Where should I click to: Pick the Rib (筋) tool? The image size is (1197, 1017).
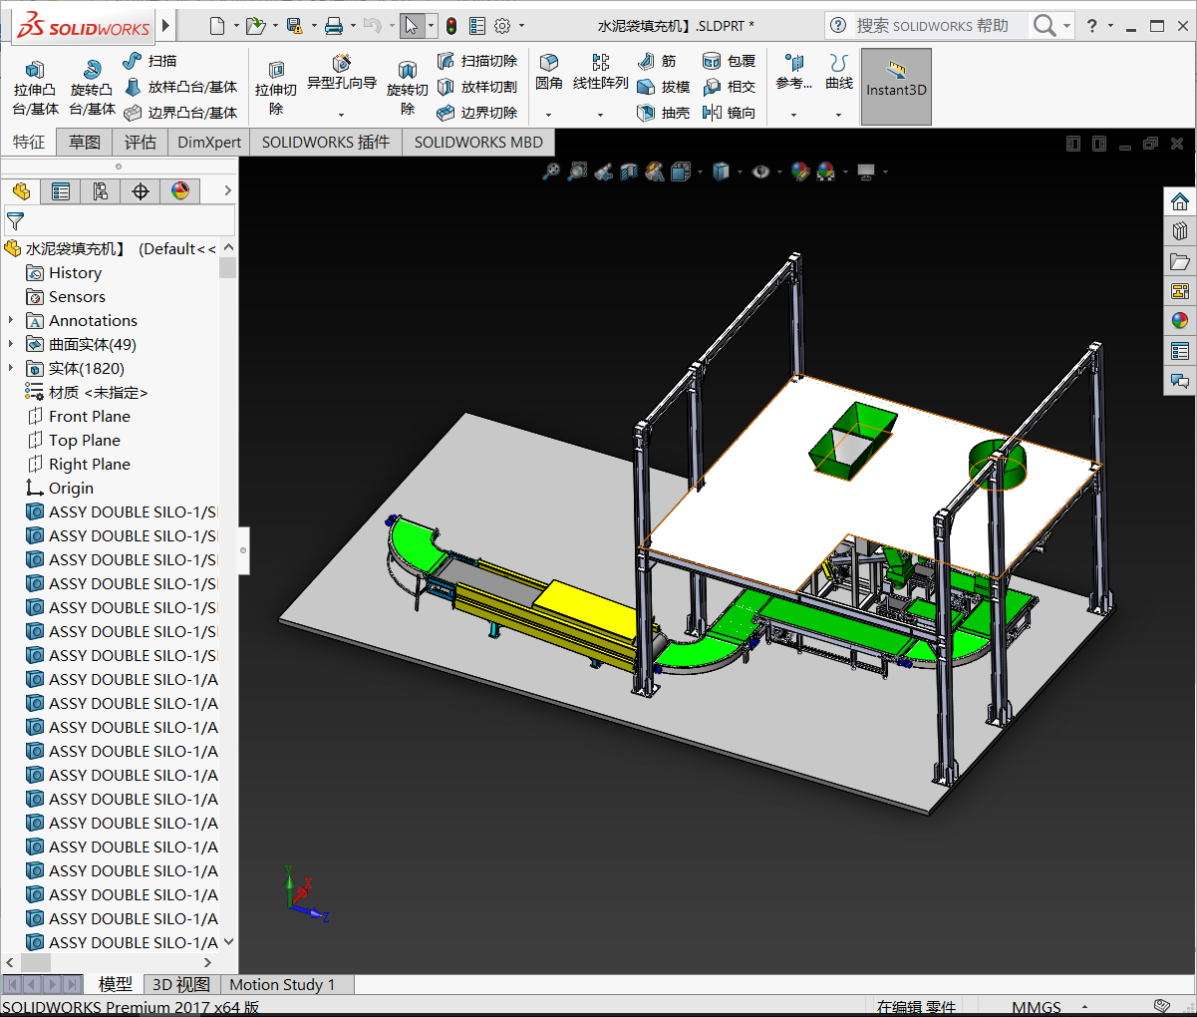[657, 61]
